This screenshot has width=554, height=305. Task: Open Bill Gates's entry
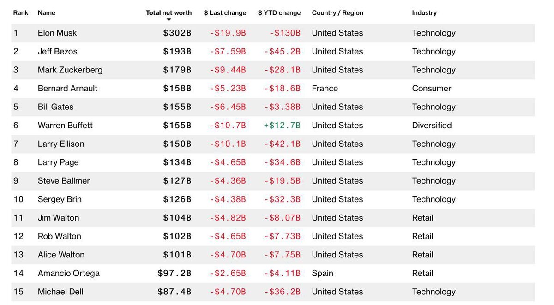(55, 107)
